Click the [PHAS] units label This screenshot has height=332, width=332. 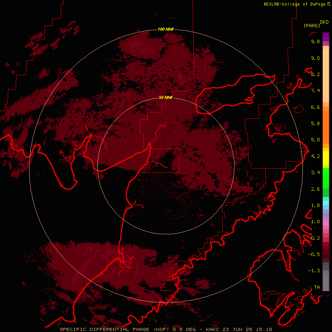tap(312, 25)
